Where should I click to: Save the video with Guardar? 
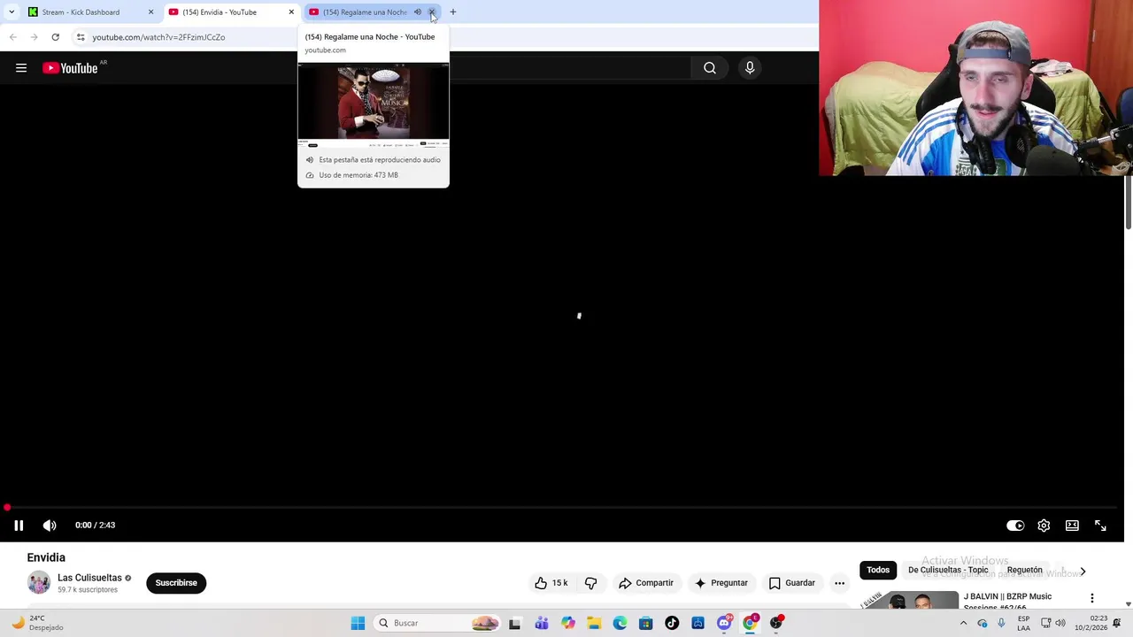tap(791, 583)
